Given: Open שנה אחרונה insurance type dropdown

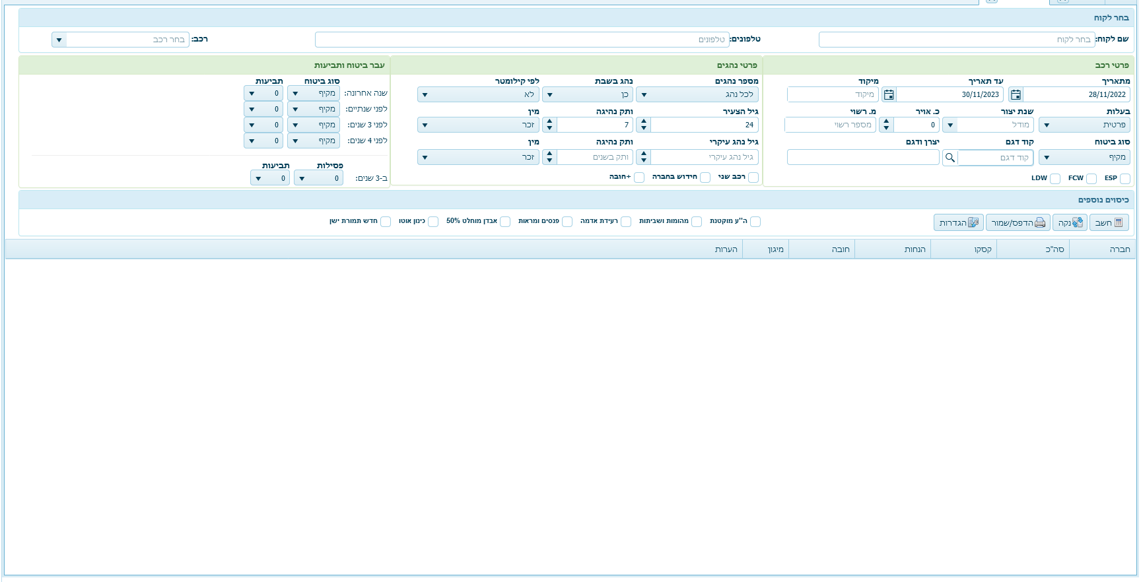Looking at the screenshot, I should click(314, 94).
